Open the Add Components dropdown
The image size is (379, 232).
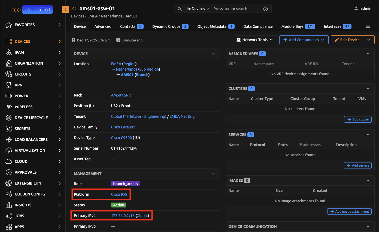click(304, 40)
